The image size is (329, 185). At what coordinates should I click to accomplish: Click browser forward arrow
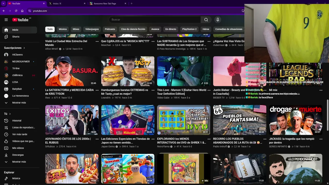pyautogui.click(x=10, y=11)
